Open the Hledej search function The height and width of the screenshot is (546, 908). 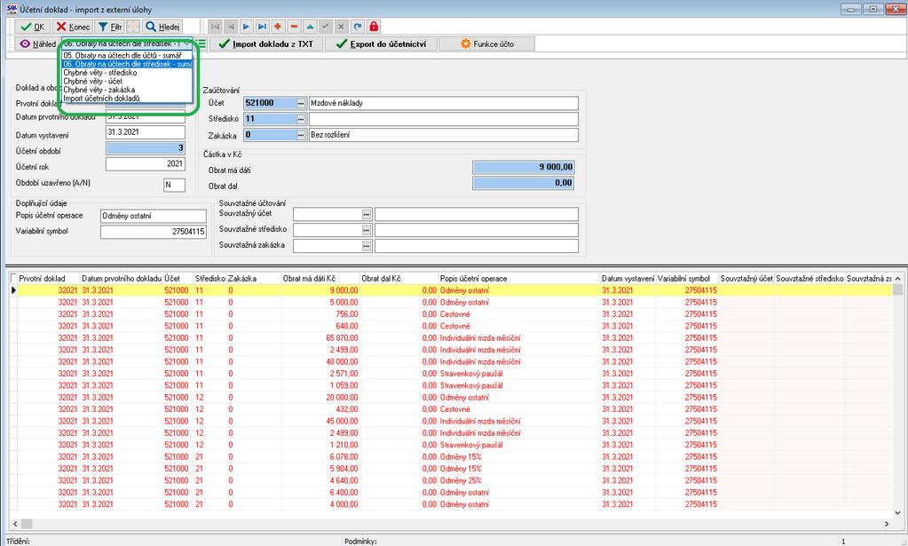coord(162,27)
